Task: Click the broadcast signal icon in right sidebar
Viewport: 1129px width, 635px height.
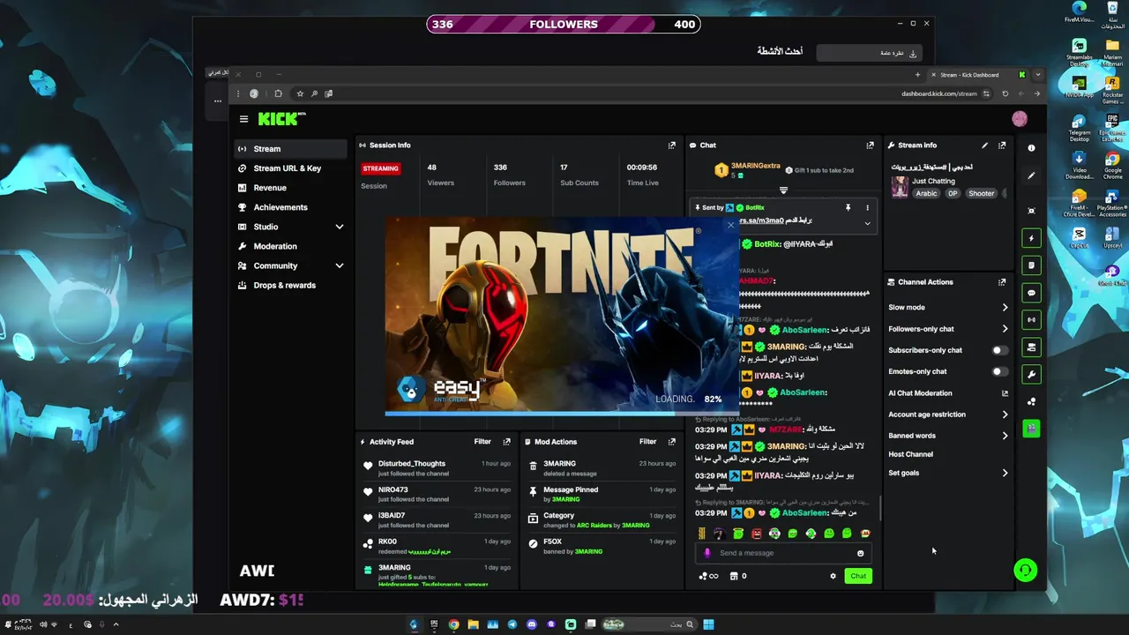Action: click(1031, 320)
